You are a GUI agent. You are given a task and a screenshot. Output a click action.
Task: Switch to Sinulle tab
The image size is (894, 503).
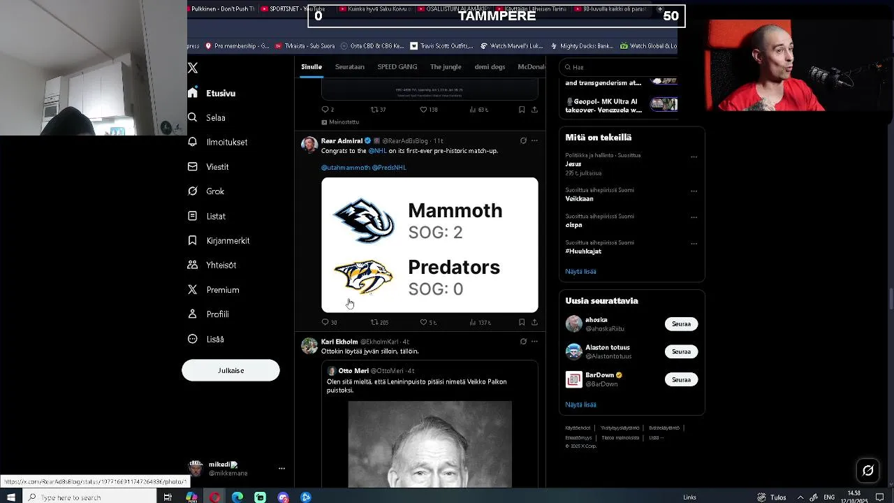pos(312,67)
